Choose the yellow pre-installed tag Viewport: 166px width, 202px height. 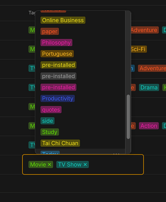(58, 65)
